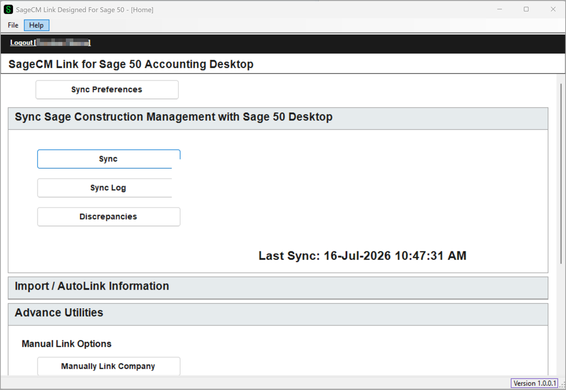Start a Sync now

tap(109, 159)
